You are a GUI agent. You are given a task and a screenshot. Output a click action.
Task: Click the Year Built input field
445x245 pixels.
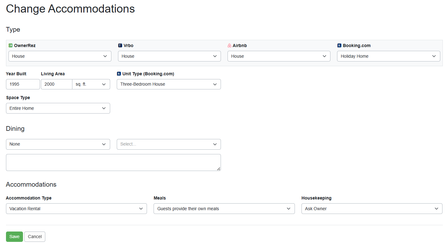[x=23, y=84]
